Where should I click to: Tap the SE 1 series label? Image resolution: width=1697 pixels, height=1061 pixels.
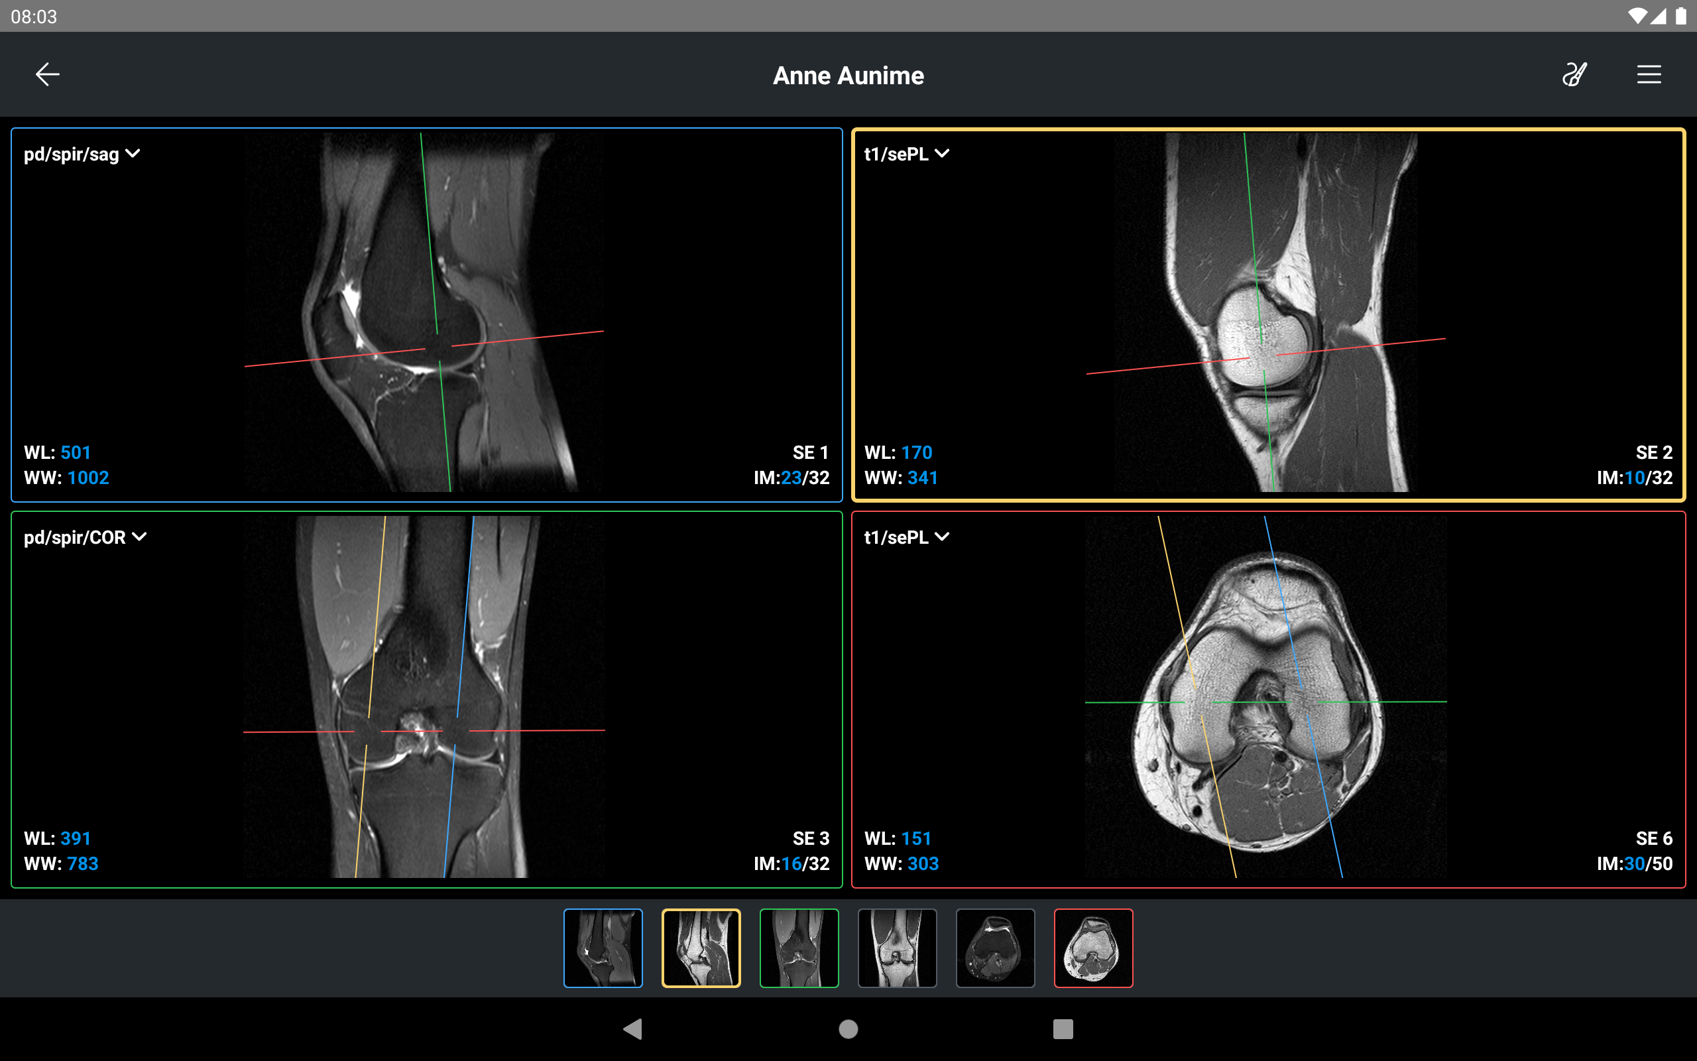tap(811, 453)
